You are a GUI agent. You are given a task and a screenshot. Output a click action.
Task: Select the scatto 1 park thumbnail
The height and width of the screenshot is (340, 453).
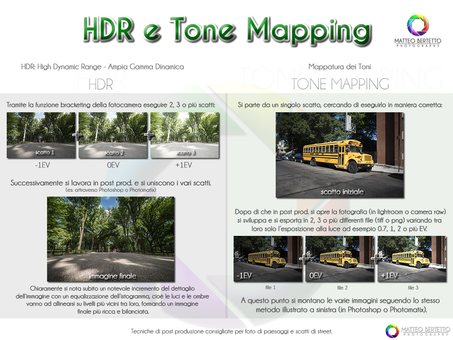(41, 135)
